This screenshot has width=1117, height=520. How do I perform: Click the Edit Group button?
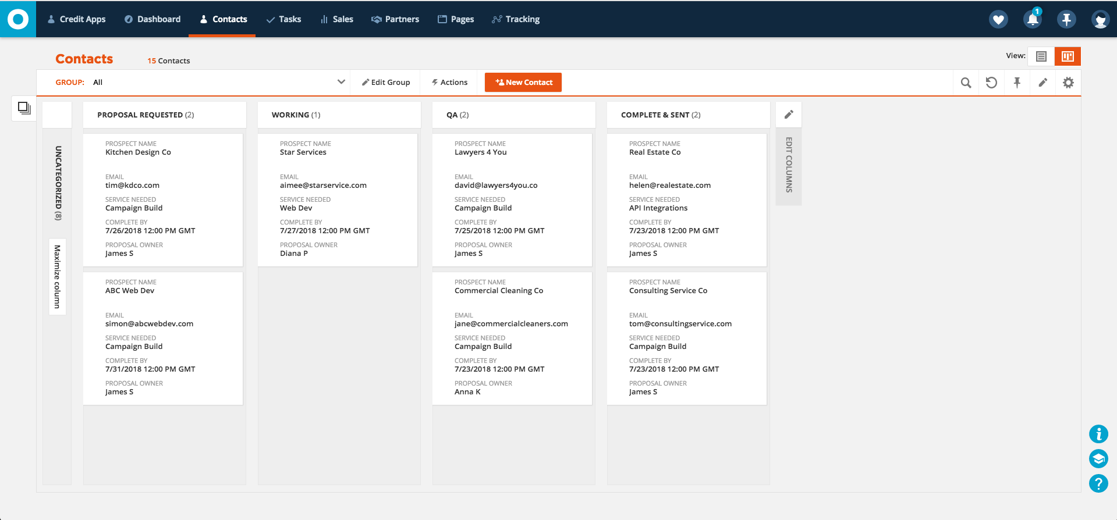point(386,82)
